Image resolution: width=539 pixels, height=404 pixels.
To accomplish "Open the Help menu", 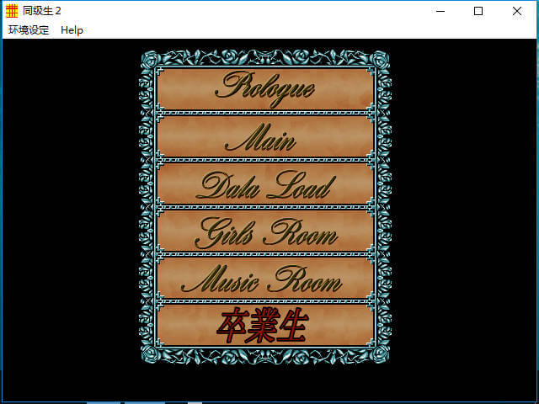I will click(72, 29).
